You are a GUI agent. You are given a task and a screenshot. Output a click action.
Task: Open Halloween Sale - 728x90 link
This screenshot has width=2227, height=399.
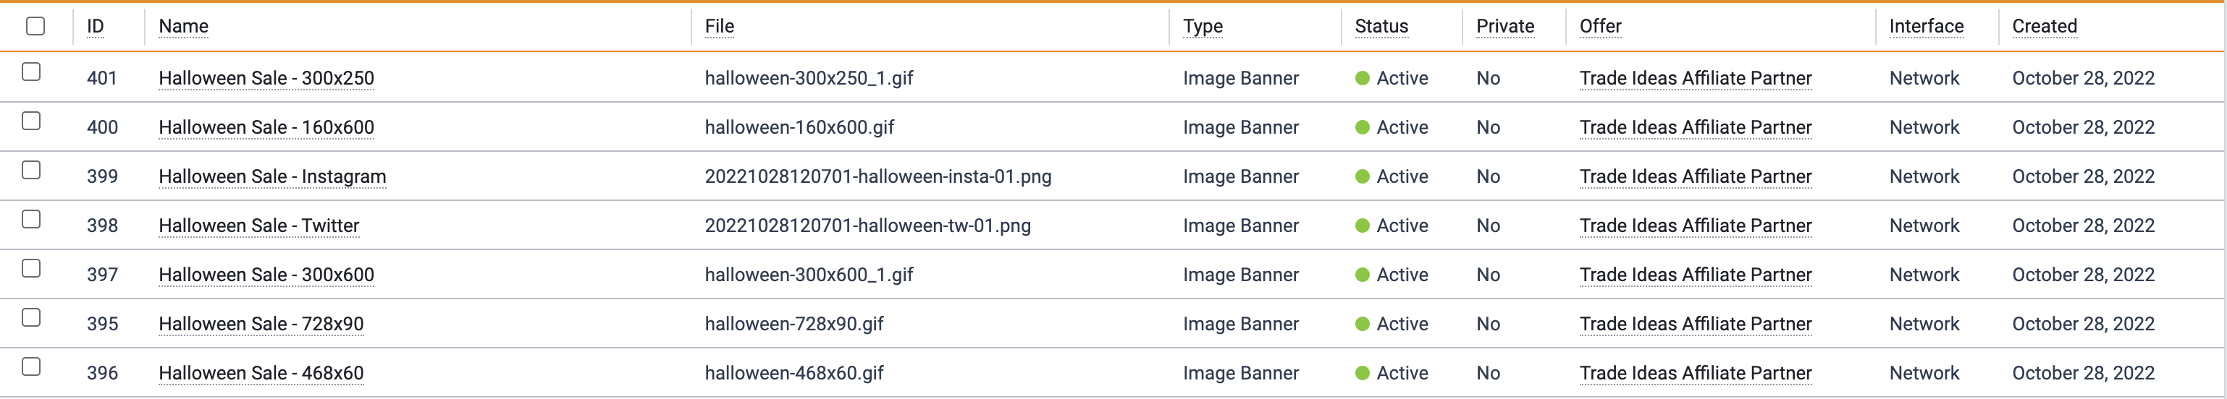coord(261,325)
